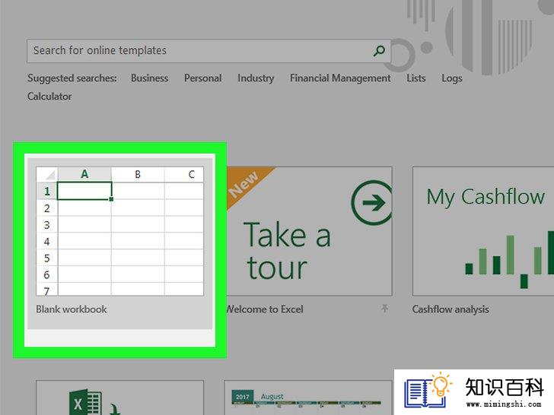The height and width of the screenshot is (415, 554).
Task: Click the Welcome to Excel label
Action: point(265,309)
